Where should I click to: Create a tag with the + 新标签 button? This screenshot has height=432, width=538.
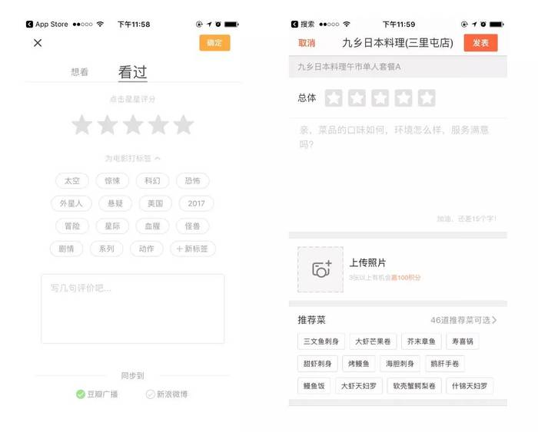[192, 249]
